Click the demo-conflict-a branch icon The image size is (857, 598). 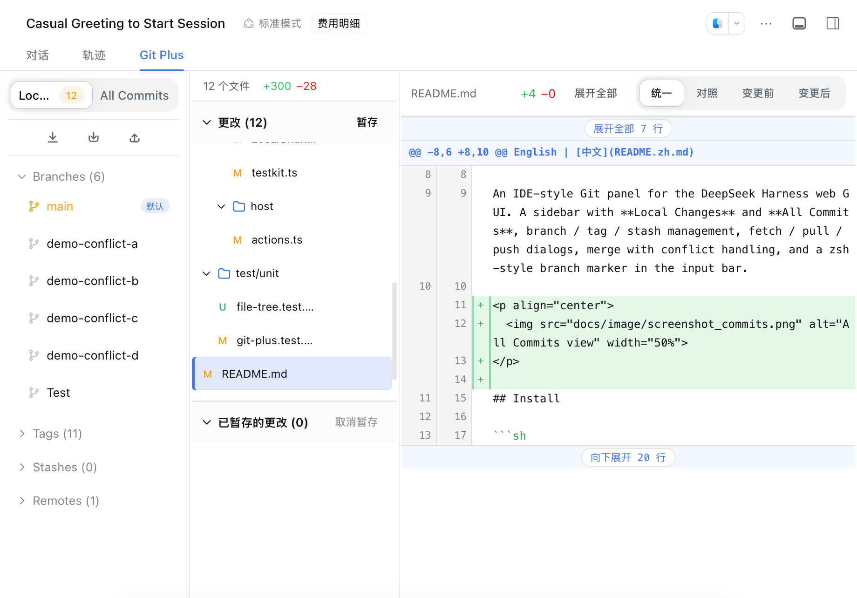tap(34, 244)
